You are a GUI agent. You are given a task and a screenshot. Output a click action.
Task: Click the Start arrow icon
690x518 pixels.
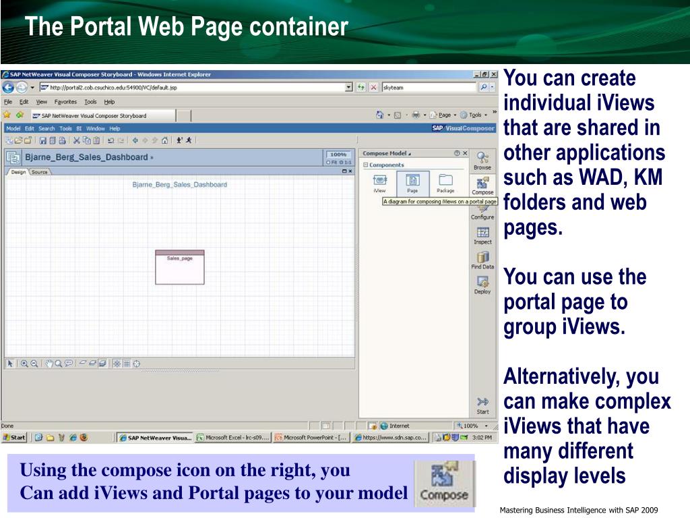[482, 405]
